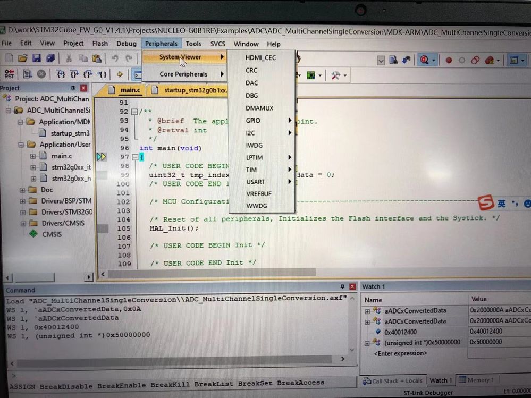Image resolution: width=531 pixels, height=398 pixels.
Task: Select GPIO in the System Viewer submenu
Action: pyautogui.click(x=262, y=121)
